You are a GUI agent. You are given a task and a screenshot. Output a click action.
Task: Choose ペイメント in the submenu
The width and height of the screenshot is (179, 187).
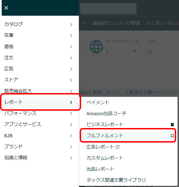pyautogui.click(x=98, y=102)
